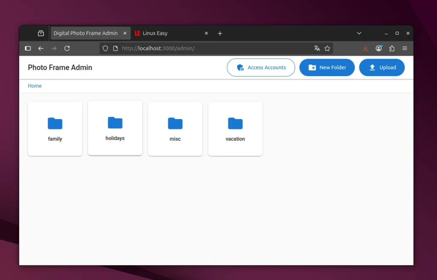This screenshot has height=280, width=437.
Task: Click the translate page icon
Action: click(x=317, y=49)
